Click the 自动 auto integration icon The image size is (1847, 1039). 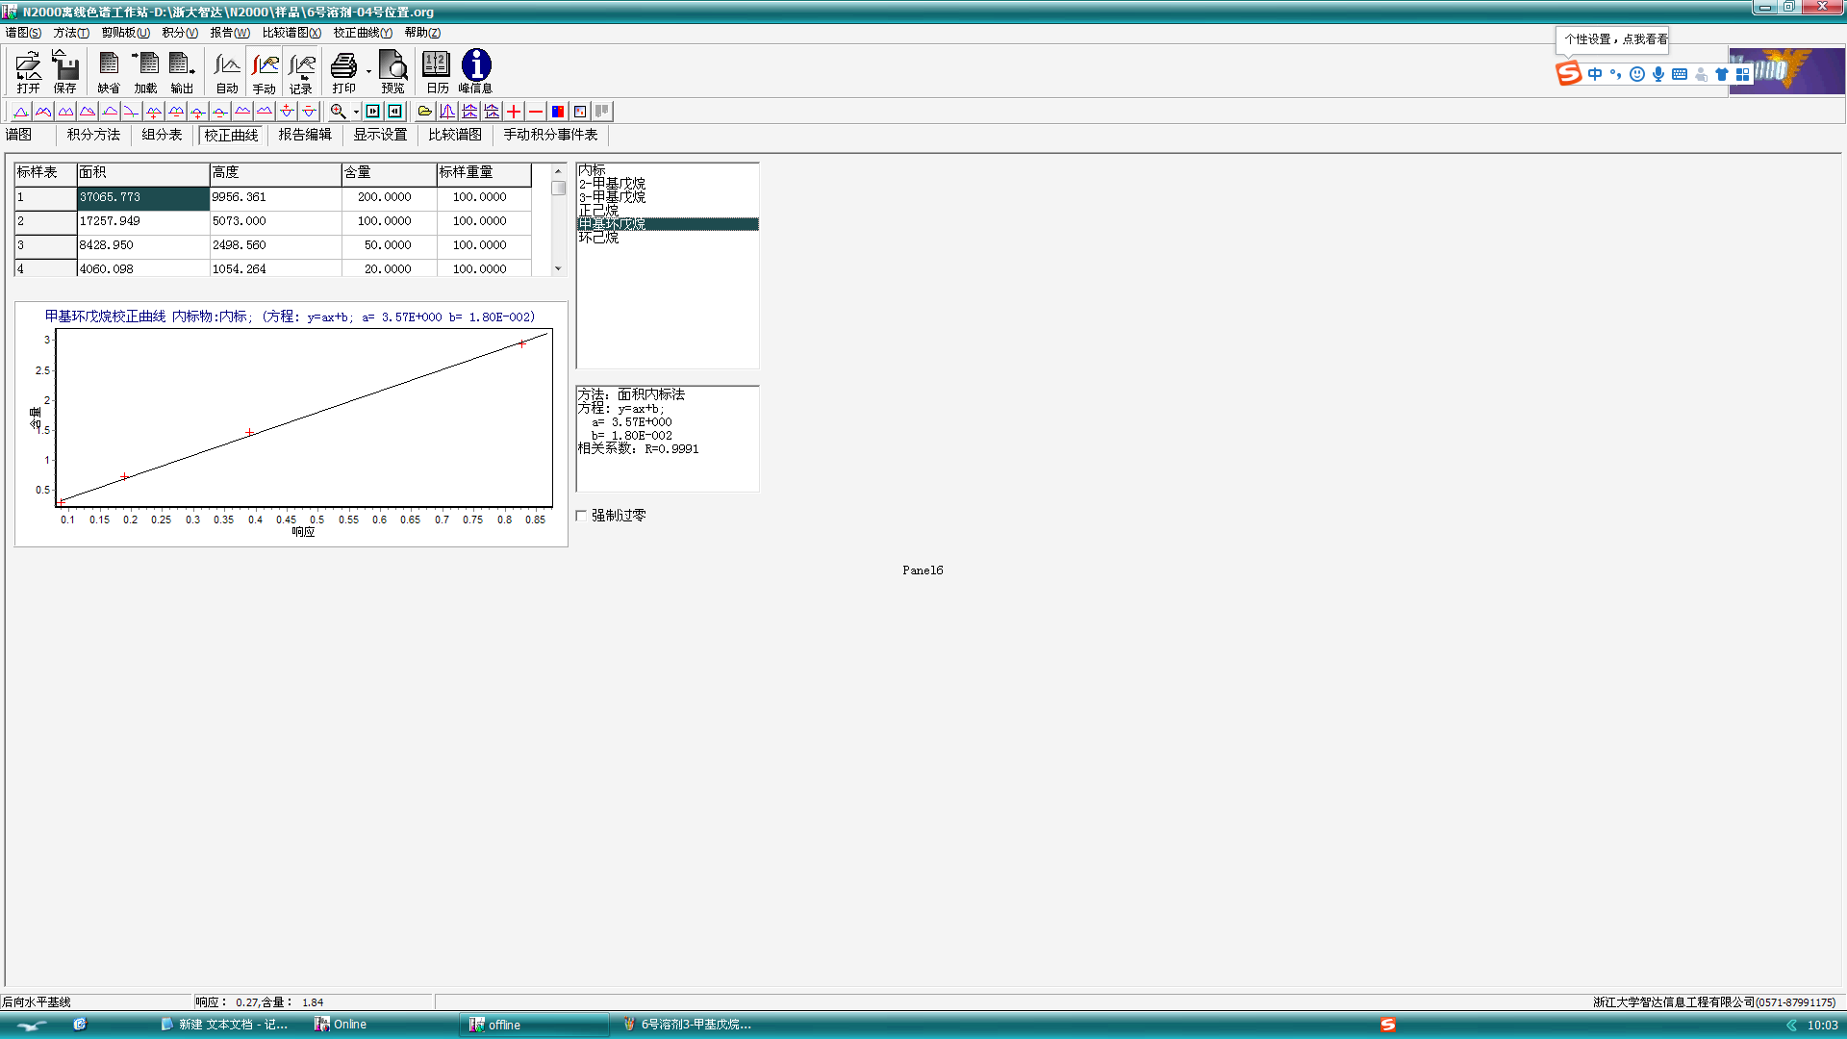(227, 71)
